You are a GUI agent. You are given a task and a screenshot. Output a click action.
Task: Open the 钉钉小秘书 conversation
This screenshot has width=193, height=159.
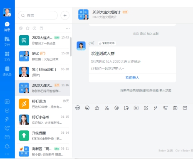pos(43,120)
